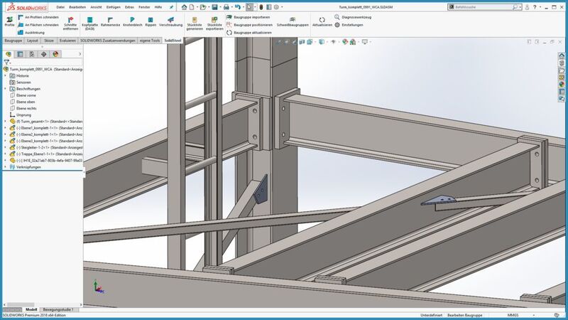Open the PropertyManager tab icon
Viewport: 568px width, 320px height.
[21, 54]
